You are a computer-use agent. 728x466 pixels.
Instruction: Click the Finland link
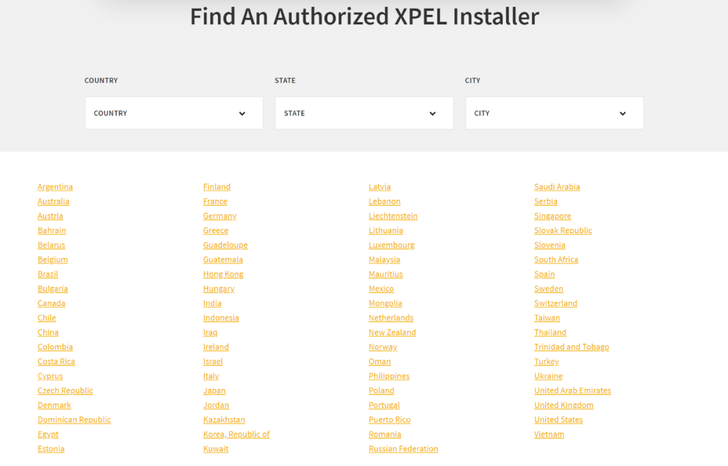tap(217, 187)
